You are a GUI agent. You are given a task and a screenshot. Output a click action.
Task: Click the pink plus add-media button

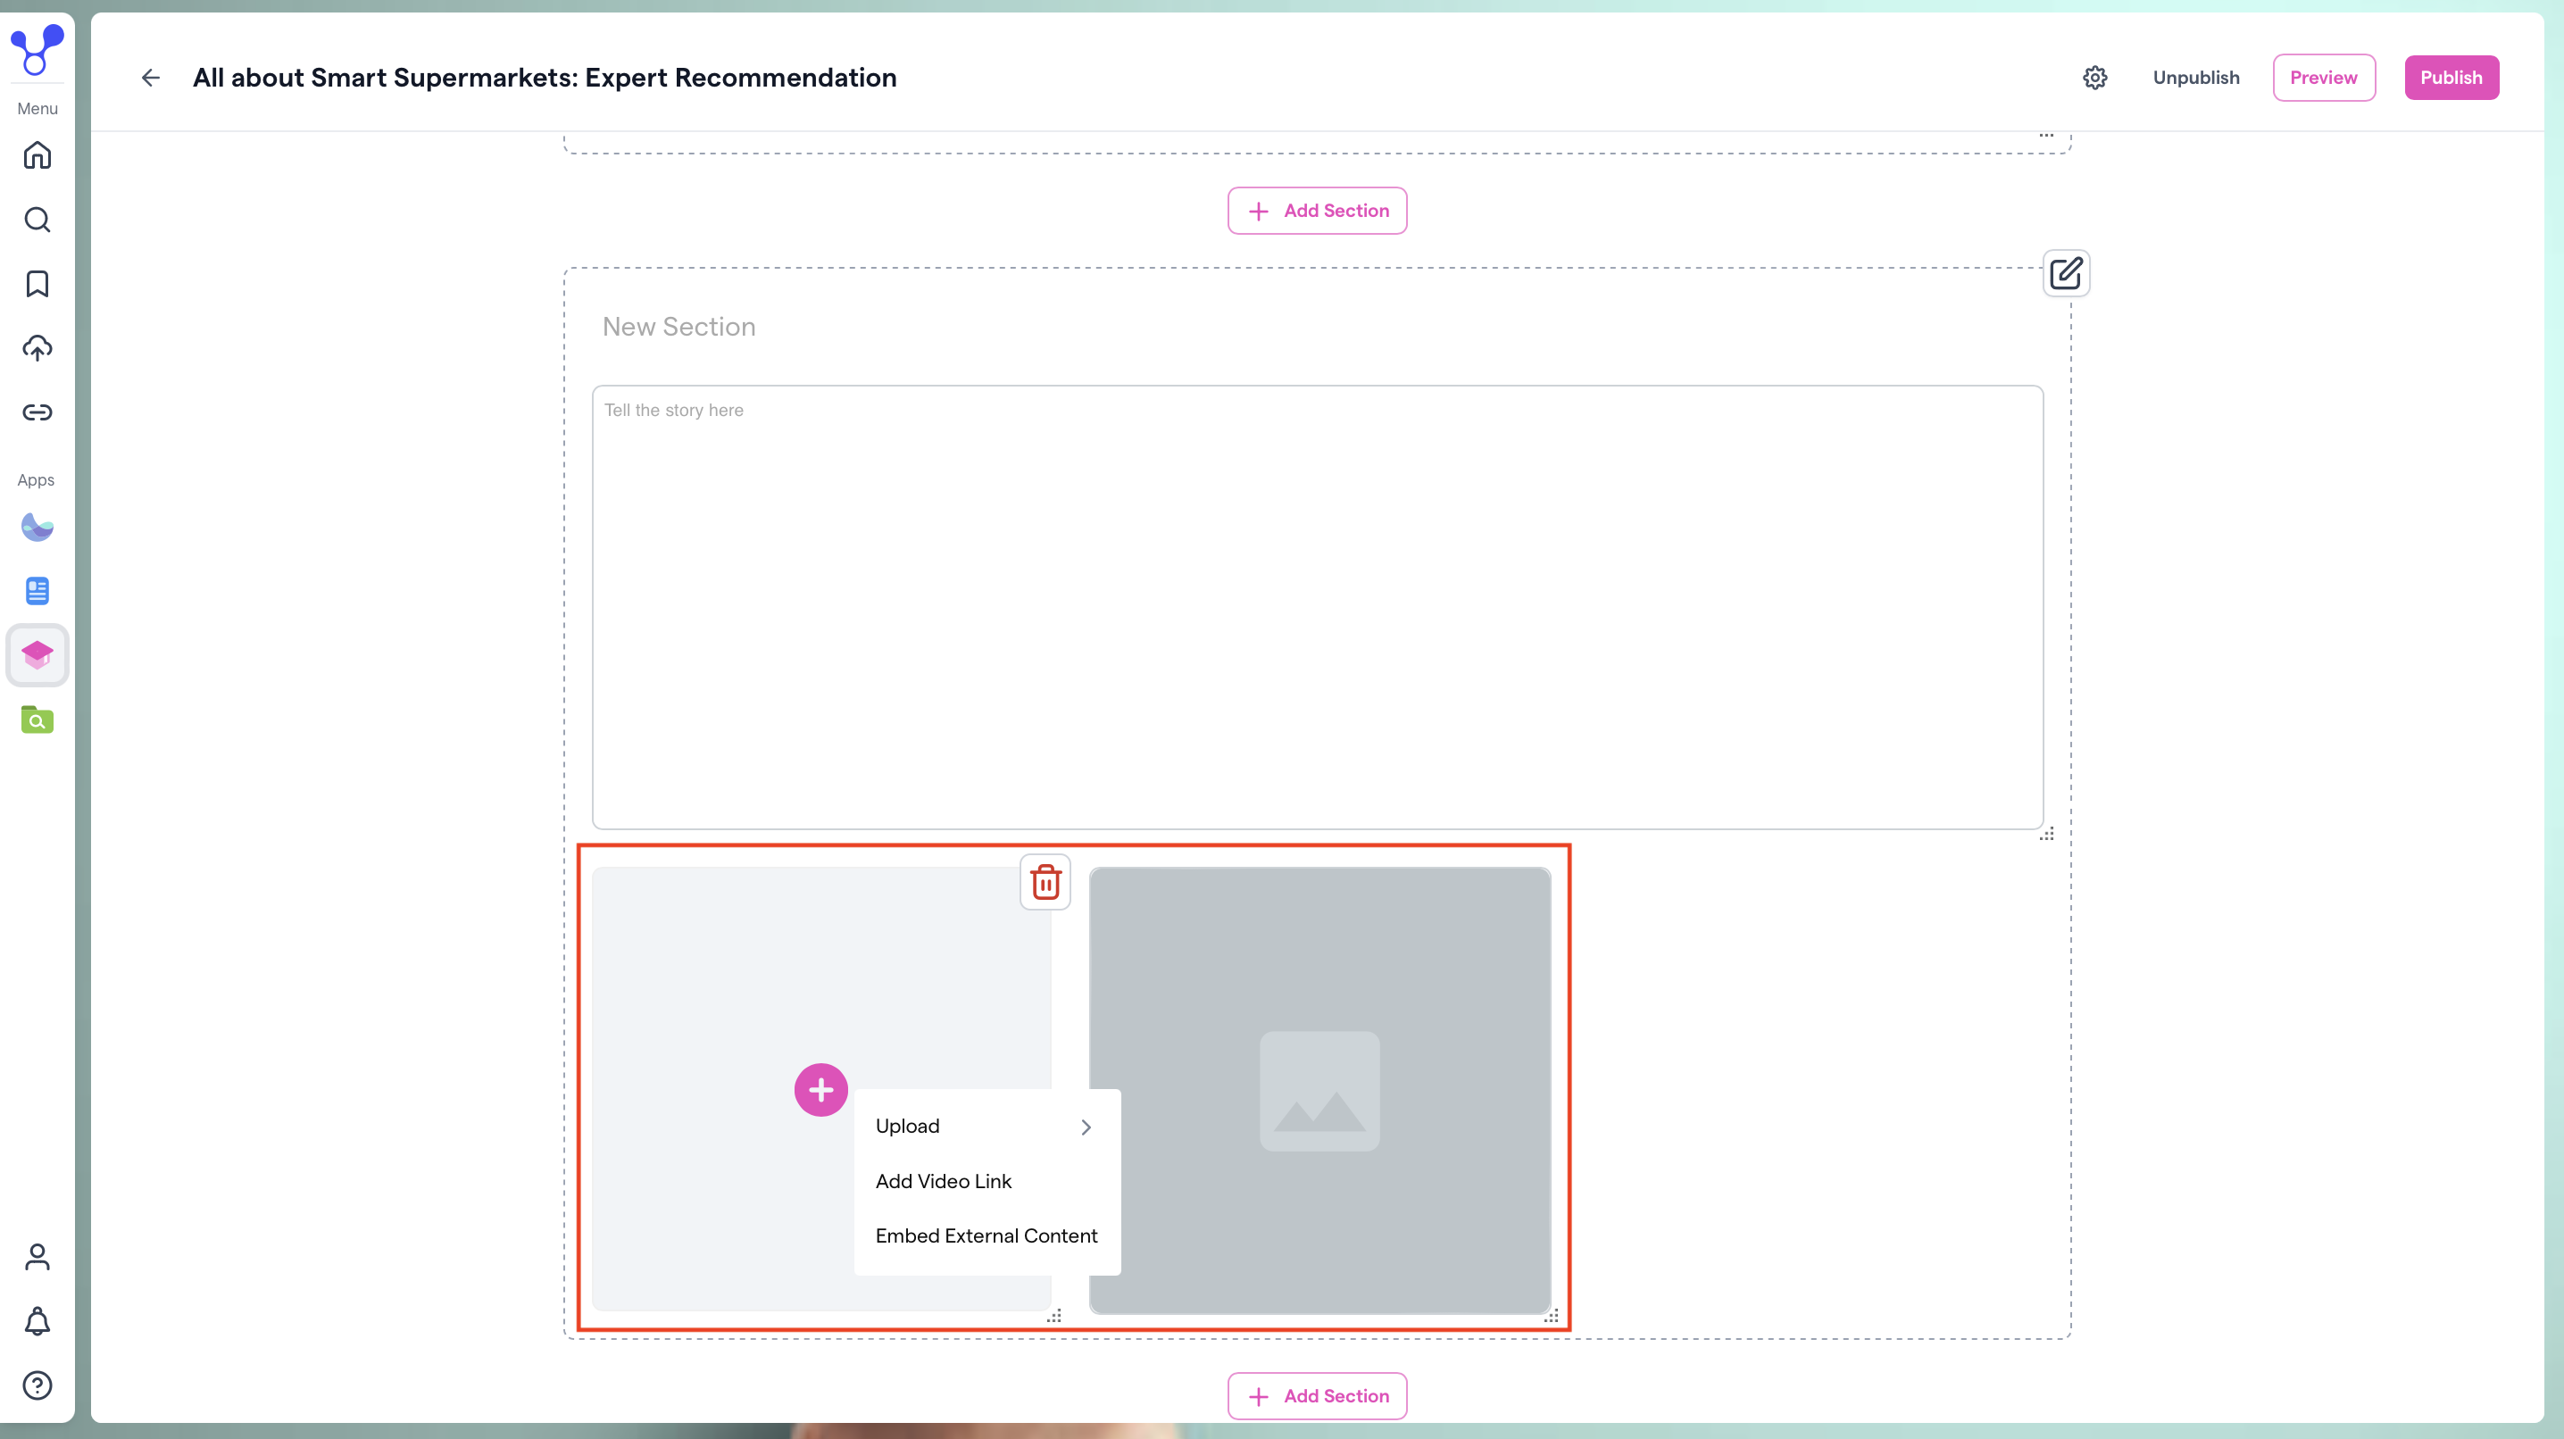point(821,1090)
